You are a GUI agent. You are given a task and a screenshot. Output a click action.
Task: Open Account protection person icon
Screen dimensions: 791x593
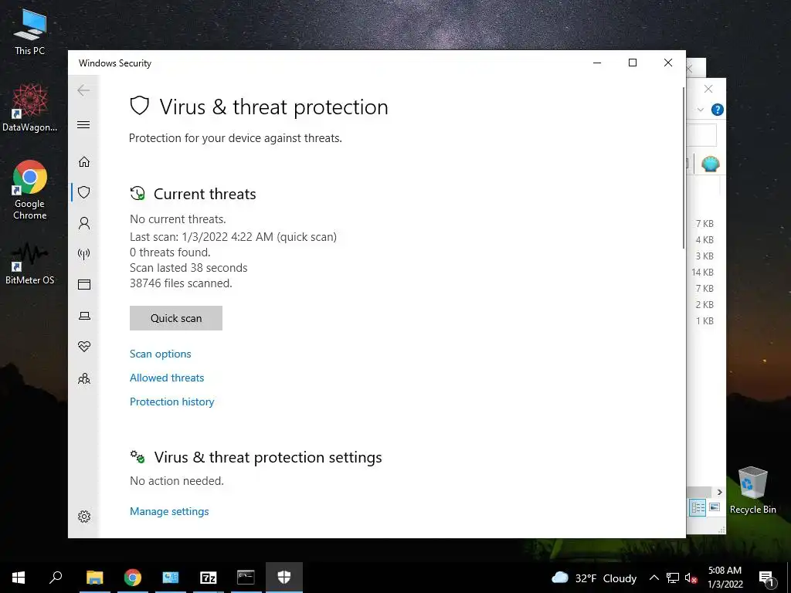pos(84,223)
